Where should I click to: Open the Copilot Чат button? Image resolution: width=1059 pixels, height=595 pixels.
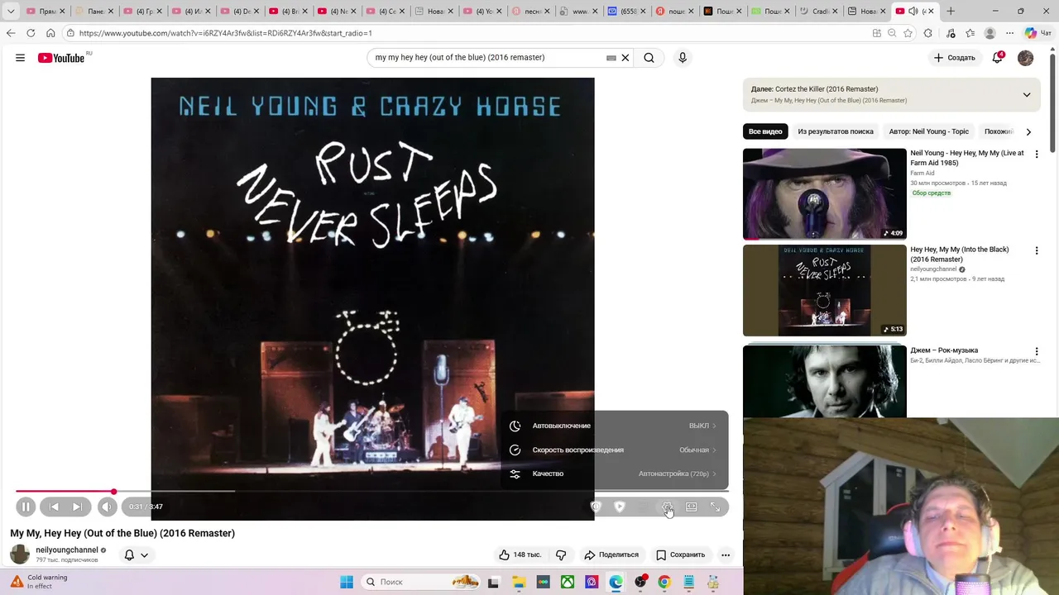1037,33
